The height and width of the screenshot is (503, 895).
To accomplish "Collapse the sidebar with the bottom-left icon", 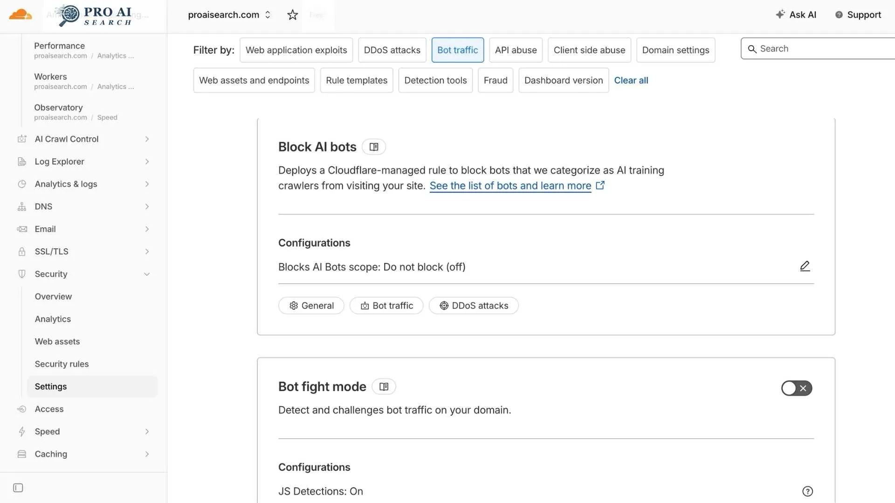I will point(18,488).
